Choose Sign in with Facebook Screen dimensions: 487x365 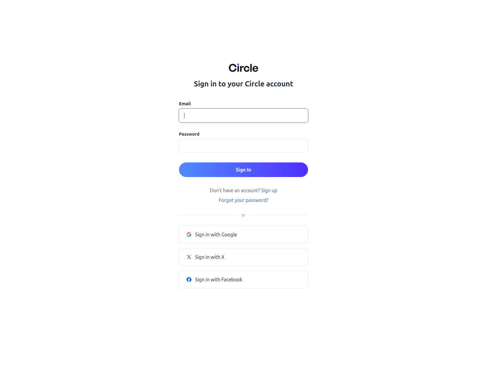pos(243,280)
